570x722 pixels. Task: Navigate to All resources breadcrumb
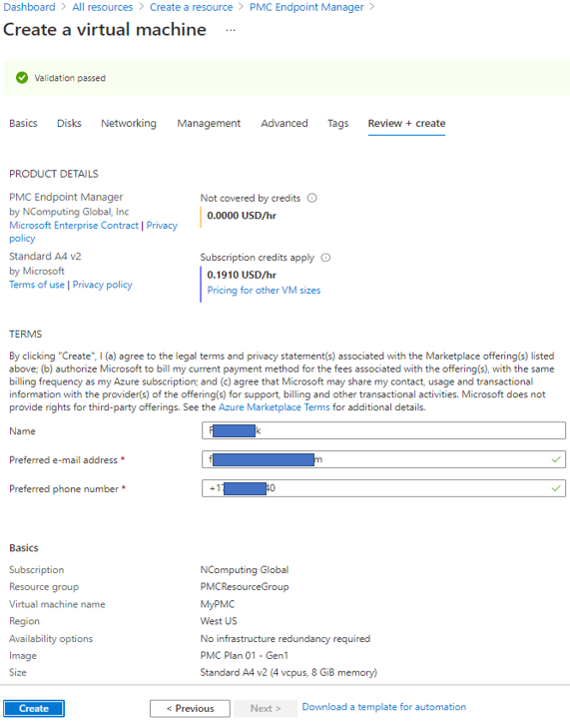(102, 7)
